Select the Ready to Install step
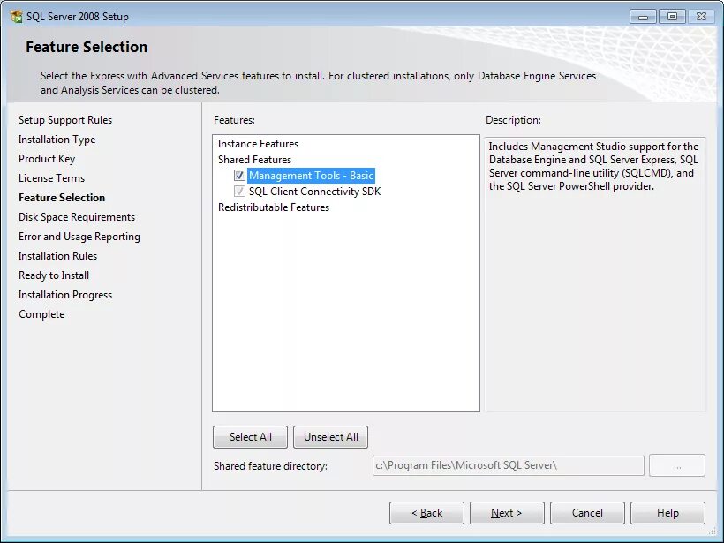Viewport: 724px width, 543px height. tap(53, 275)
